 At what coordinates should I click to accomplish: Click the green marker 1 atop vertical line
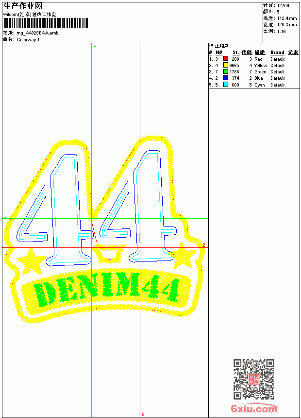point(95,46)
